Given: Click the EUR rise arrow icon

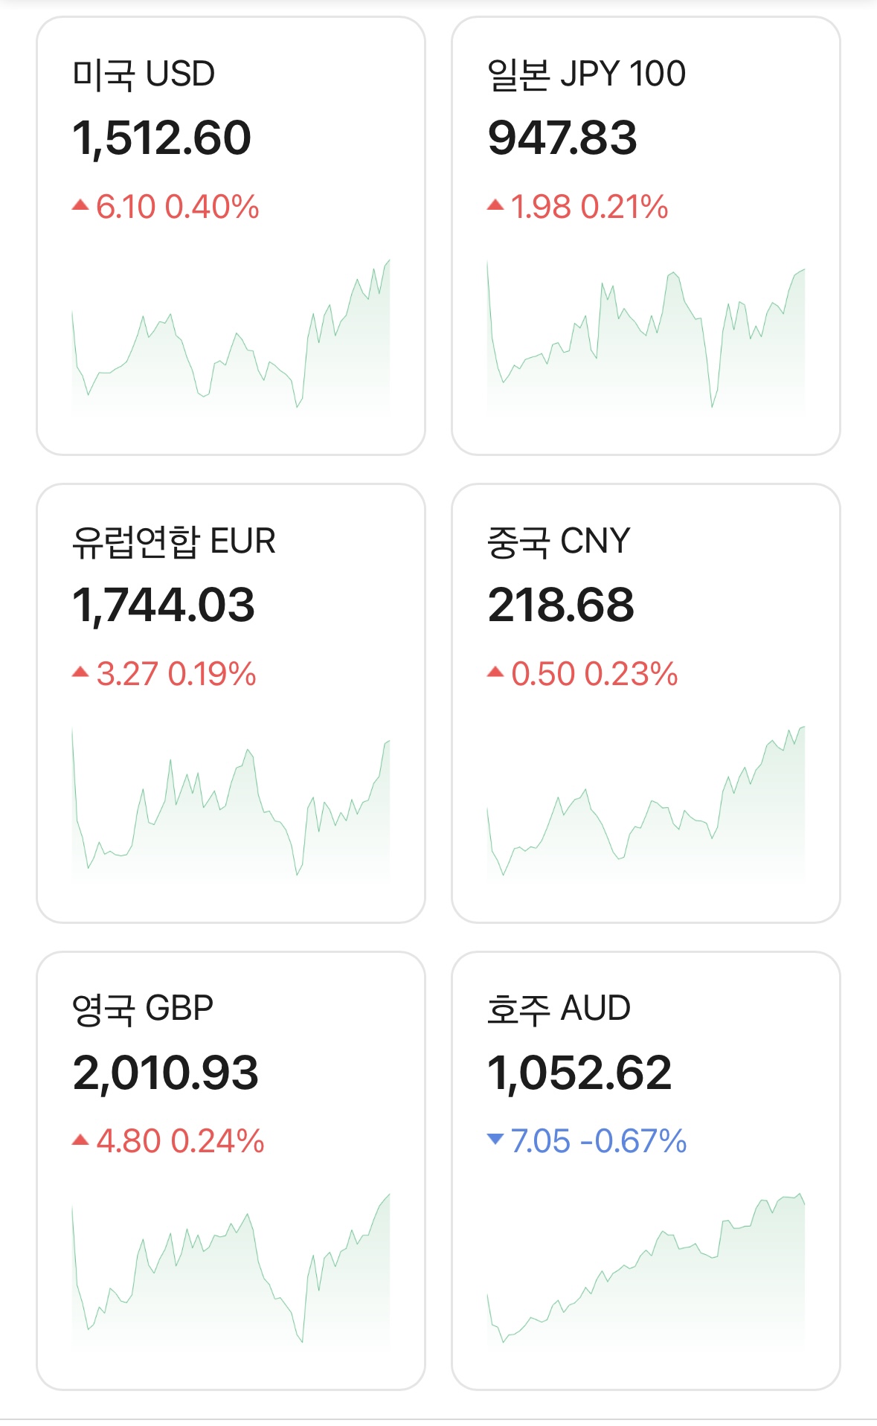Looking at the screenshot, I should (80, 672).
